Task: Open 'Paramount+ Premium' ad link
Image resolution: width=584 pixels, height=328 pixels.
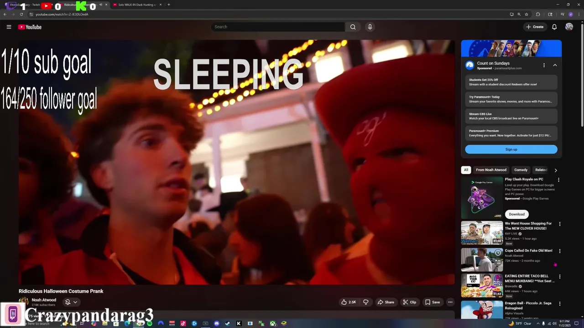Action: pyautogui.click(x=511, y=133)
